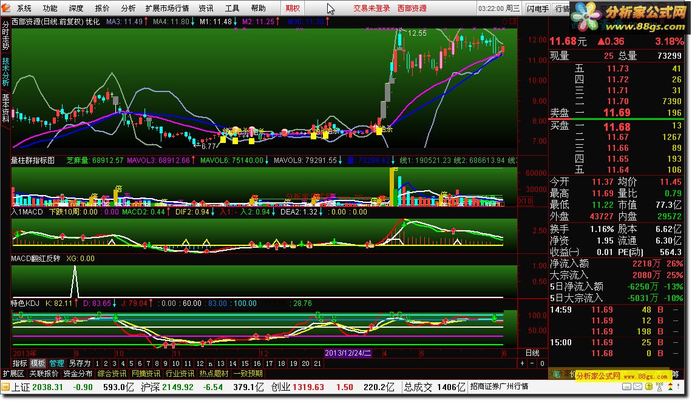Open the 帮助 menu
Viewport: 692px width, 401px height.
(258, 8)
